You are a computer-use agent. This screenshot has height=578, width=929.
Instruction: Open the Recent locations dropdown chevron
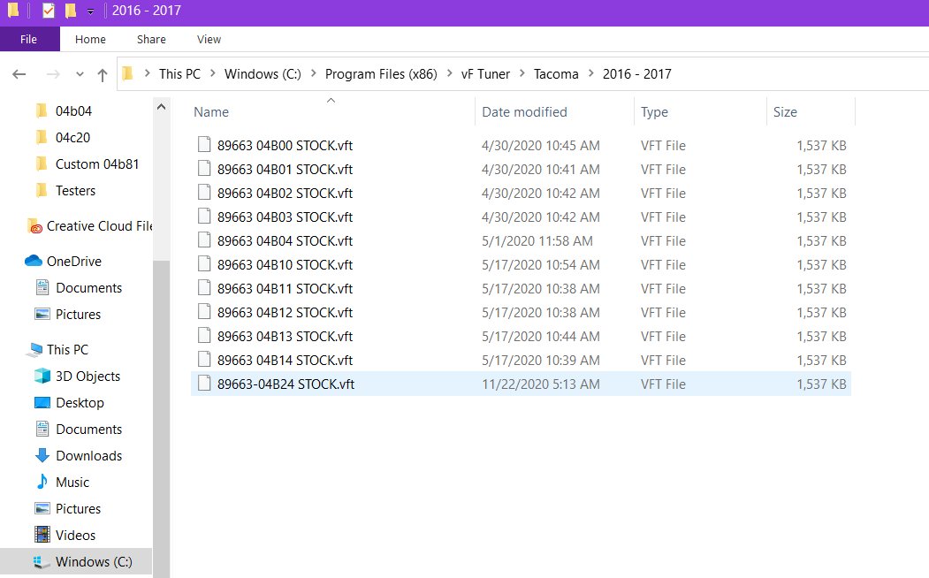(x=80, y=74)
